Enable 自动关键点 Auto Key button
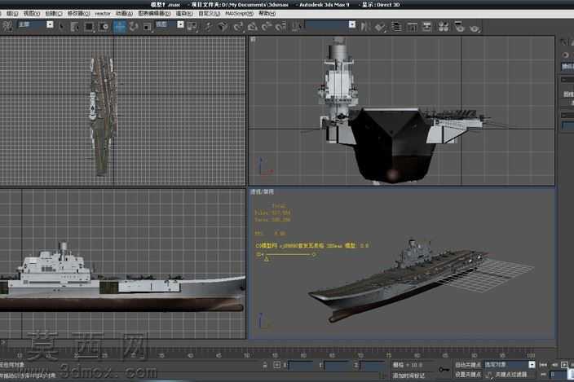Image resolution: width=574 pixels, height=382 pixels. [467, 365]
